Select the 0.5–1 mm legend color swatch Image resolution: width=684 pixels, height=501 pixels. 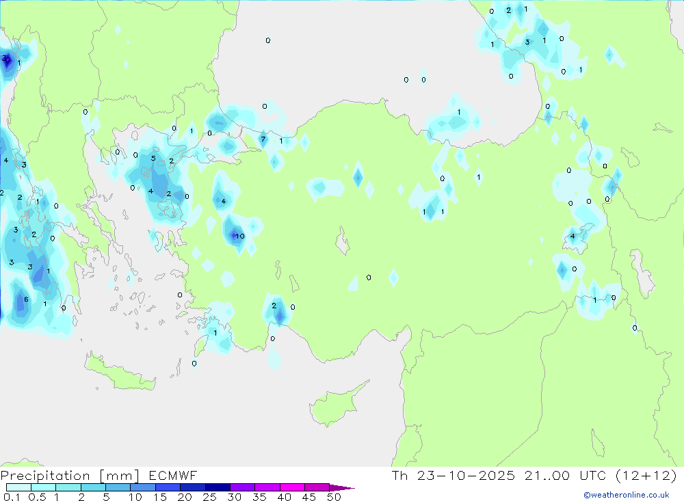coord(44,487)
